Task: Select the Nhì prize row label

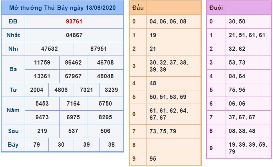Action: click(13, 49)
